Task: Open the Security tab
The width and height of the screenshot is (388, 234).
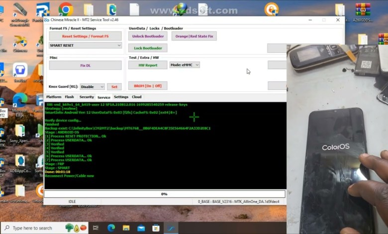Action: [x=87, y=97]
